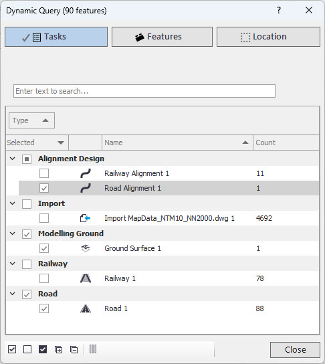The height and width of the screenshot is (364, 325).
Task: Switch to the Location tab
Action: [x=268, y=37]
